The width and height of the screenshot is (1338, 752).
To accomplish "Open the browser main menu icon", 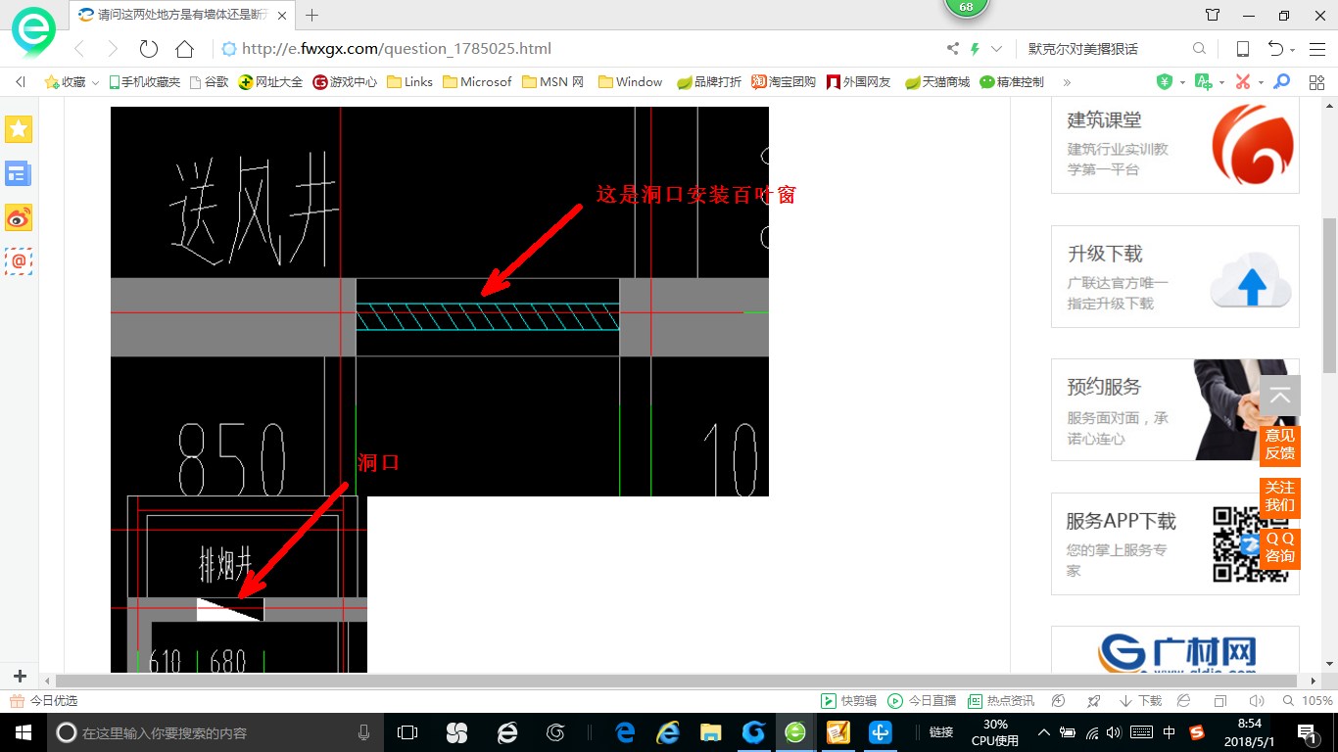I will point(1317,49).
